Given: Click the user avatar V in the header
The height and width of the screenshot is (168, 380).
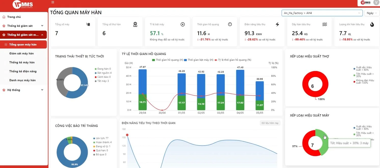Looking at the screenshot, I should click(376, 2).
